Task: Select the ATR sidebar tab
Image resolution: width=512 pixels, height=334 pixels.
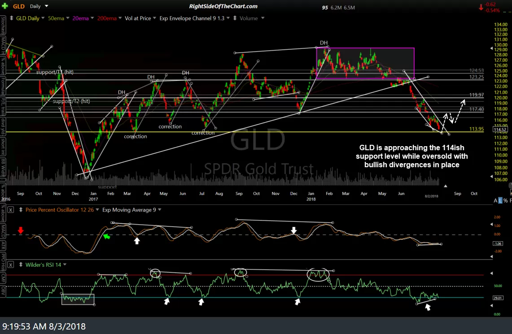Action: coord(3,246)
